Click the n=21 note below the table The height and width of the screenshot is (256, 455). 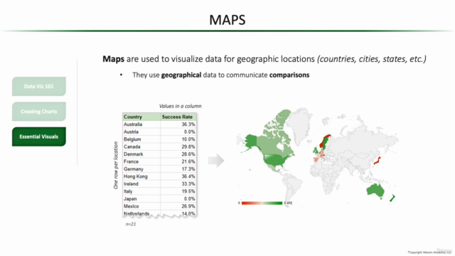pos(131,224)
